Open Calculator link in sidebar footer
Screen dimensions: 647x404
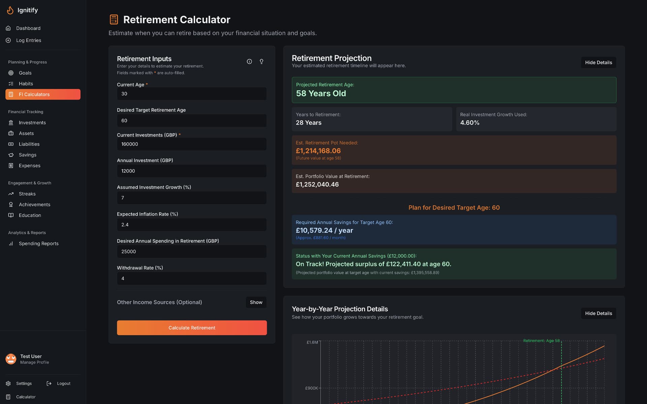click(x=26, y=397)
